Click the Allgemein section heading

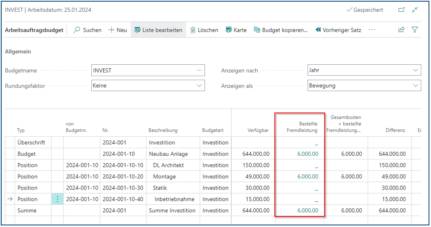pyautogui.click(x=18, y=52)
